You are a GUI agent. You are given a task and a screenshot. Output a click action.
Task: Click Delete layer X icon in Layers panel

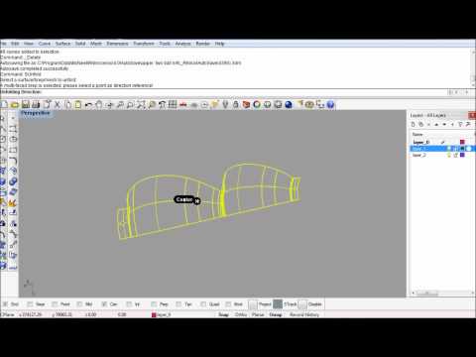429,124
